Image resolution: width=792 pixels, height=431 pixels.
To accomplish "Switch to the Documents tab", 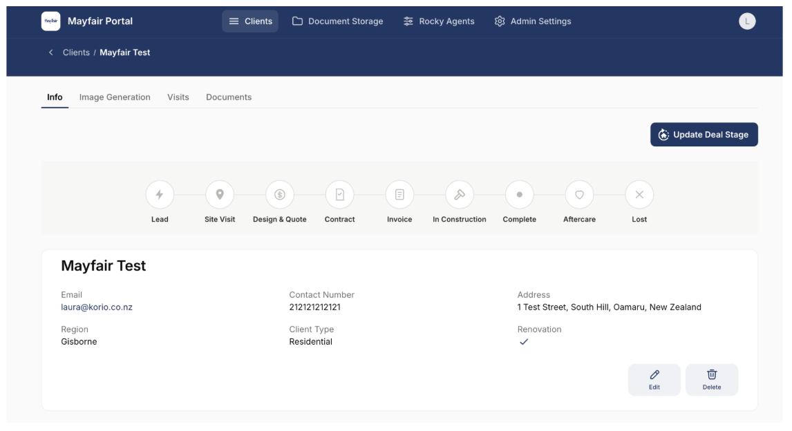I will tap(228, 97).
